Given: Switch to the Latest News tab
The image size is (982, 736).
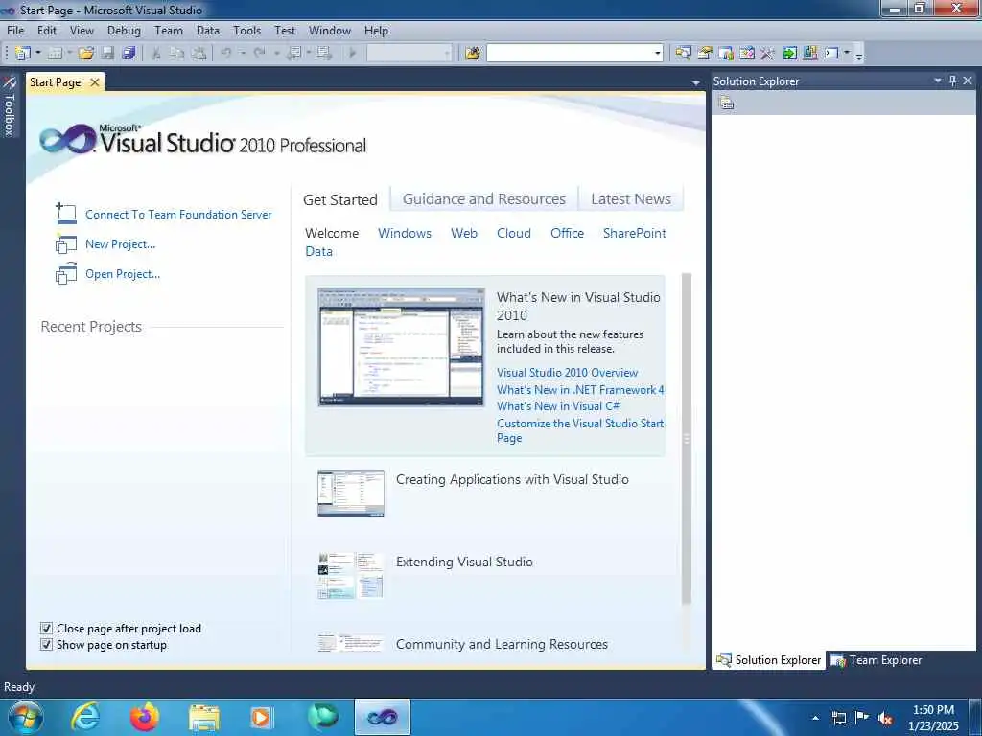Looking at the screenshot, I should (x=631, y=199).
